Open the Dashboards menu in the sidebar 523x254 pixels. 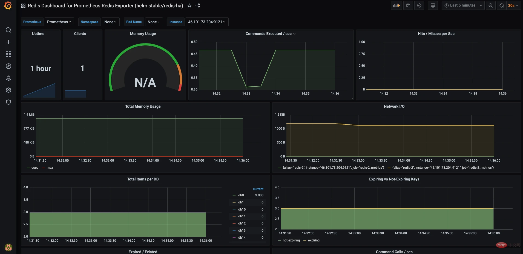[8, 54]
